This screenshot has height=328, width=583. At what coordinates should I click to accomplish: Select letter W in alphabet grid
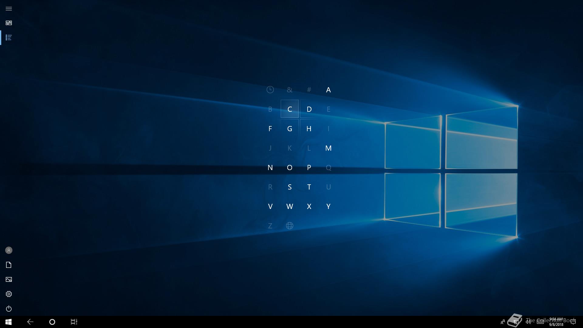click(289, 206)
